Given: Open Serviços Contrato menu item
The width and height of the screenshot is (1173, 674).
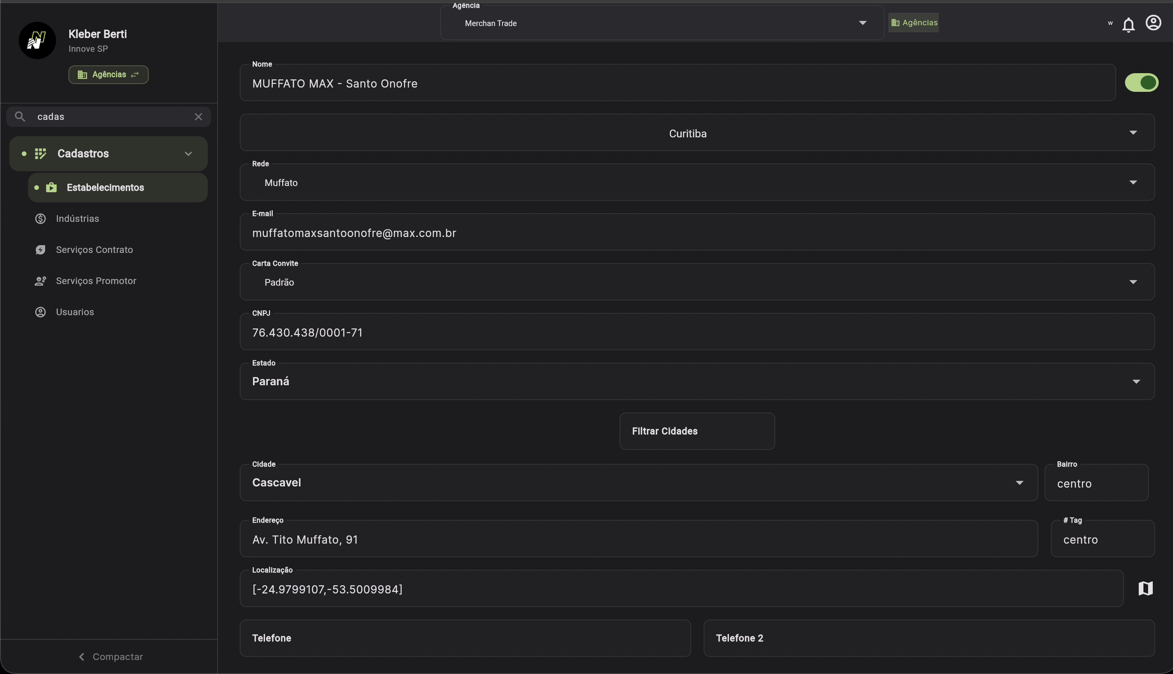Looking at the screenshot, I should click(94, 250).
